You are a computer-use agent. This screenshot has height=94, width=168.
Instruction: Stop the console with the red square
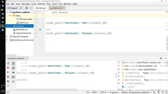click(x=8, y=68)
